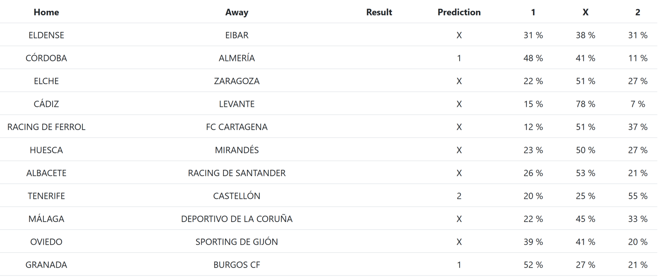Screen dimensions: 662x280
Task: Click RACING DE FERROL team name
Action: (x=46, y=127)
